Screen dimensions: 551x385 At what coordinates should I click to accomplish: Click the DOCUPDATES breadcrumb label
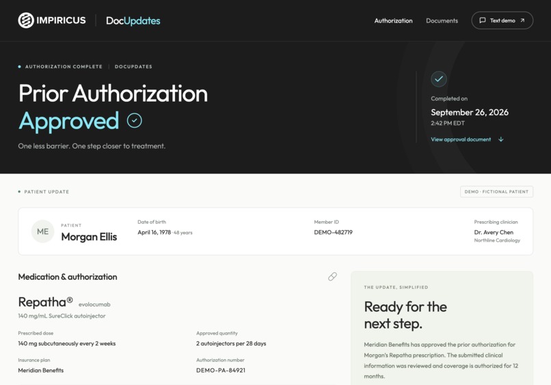(133, 67)
